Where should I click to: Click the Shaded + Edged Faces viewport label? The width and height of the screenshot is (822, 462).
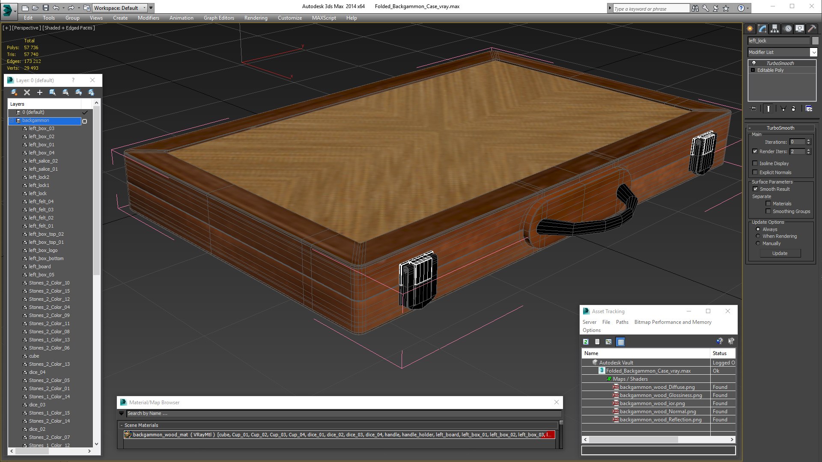point(69,28)
